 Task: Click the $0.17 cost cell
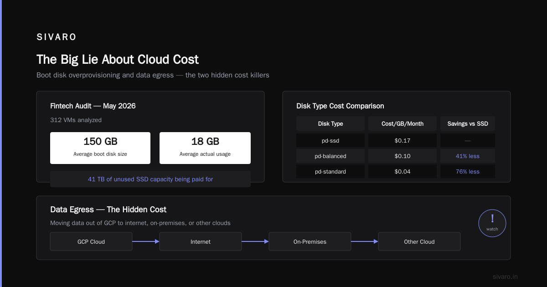(403, 140)
